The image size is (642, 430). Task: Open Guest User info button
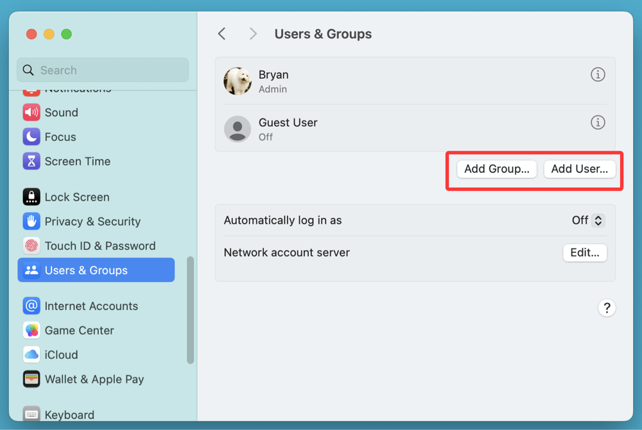point(598,122)
